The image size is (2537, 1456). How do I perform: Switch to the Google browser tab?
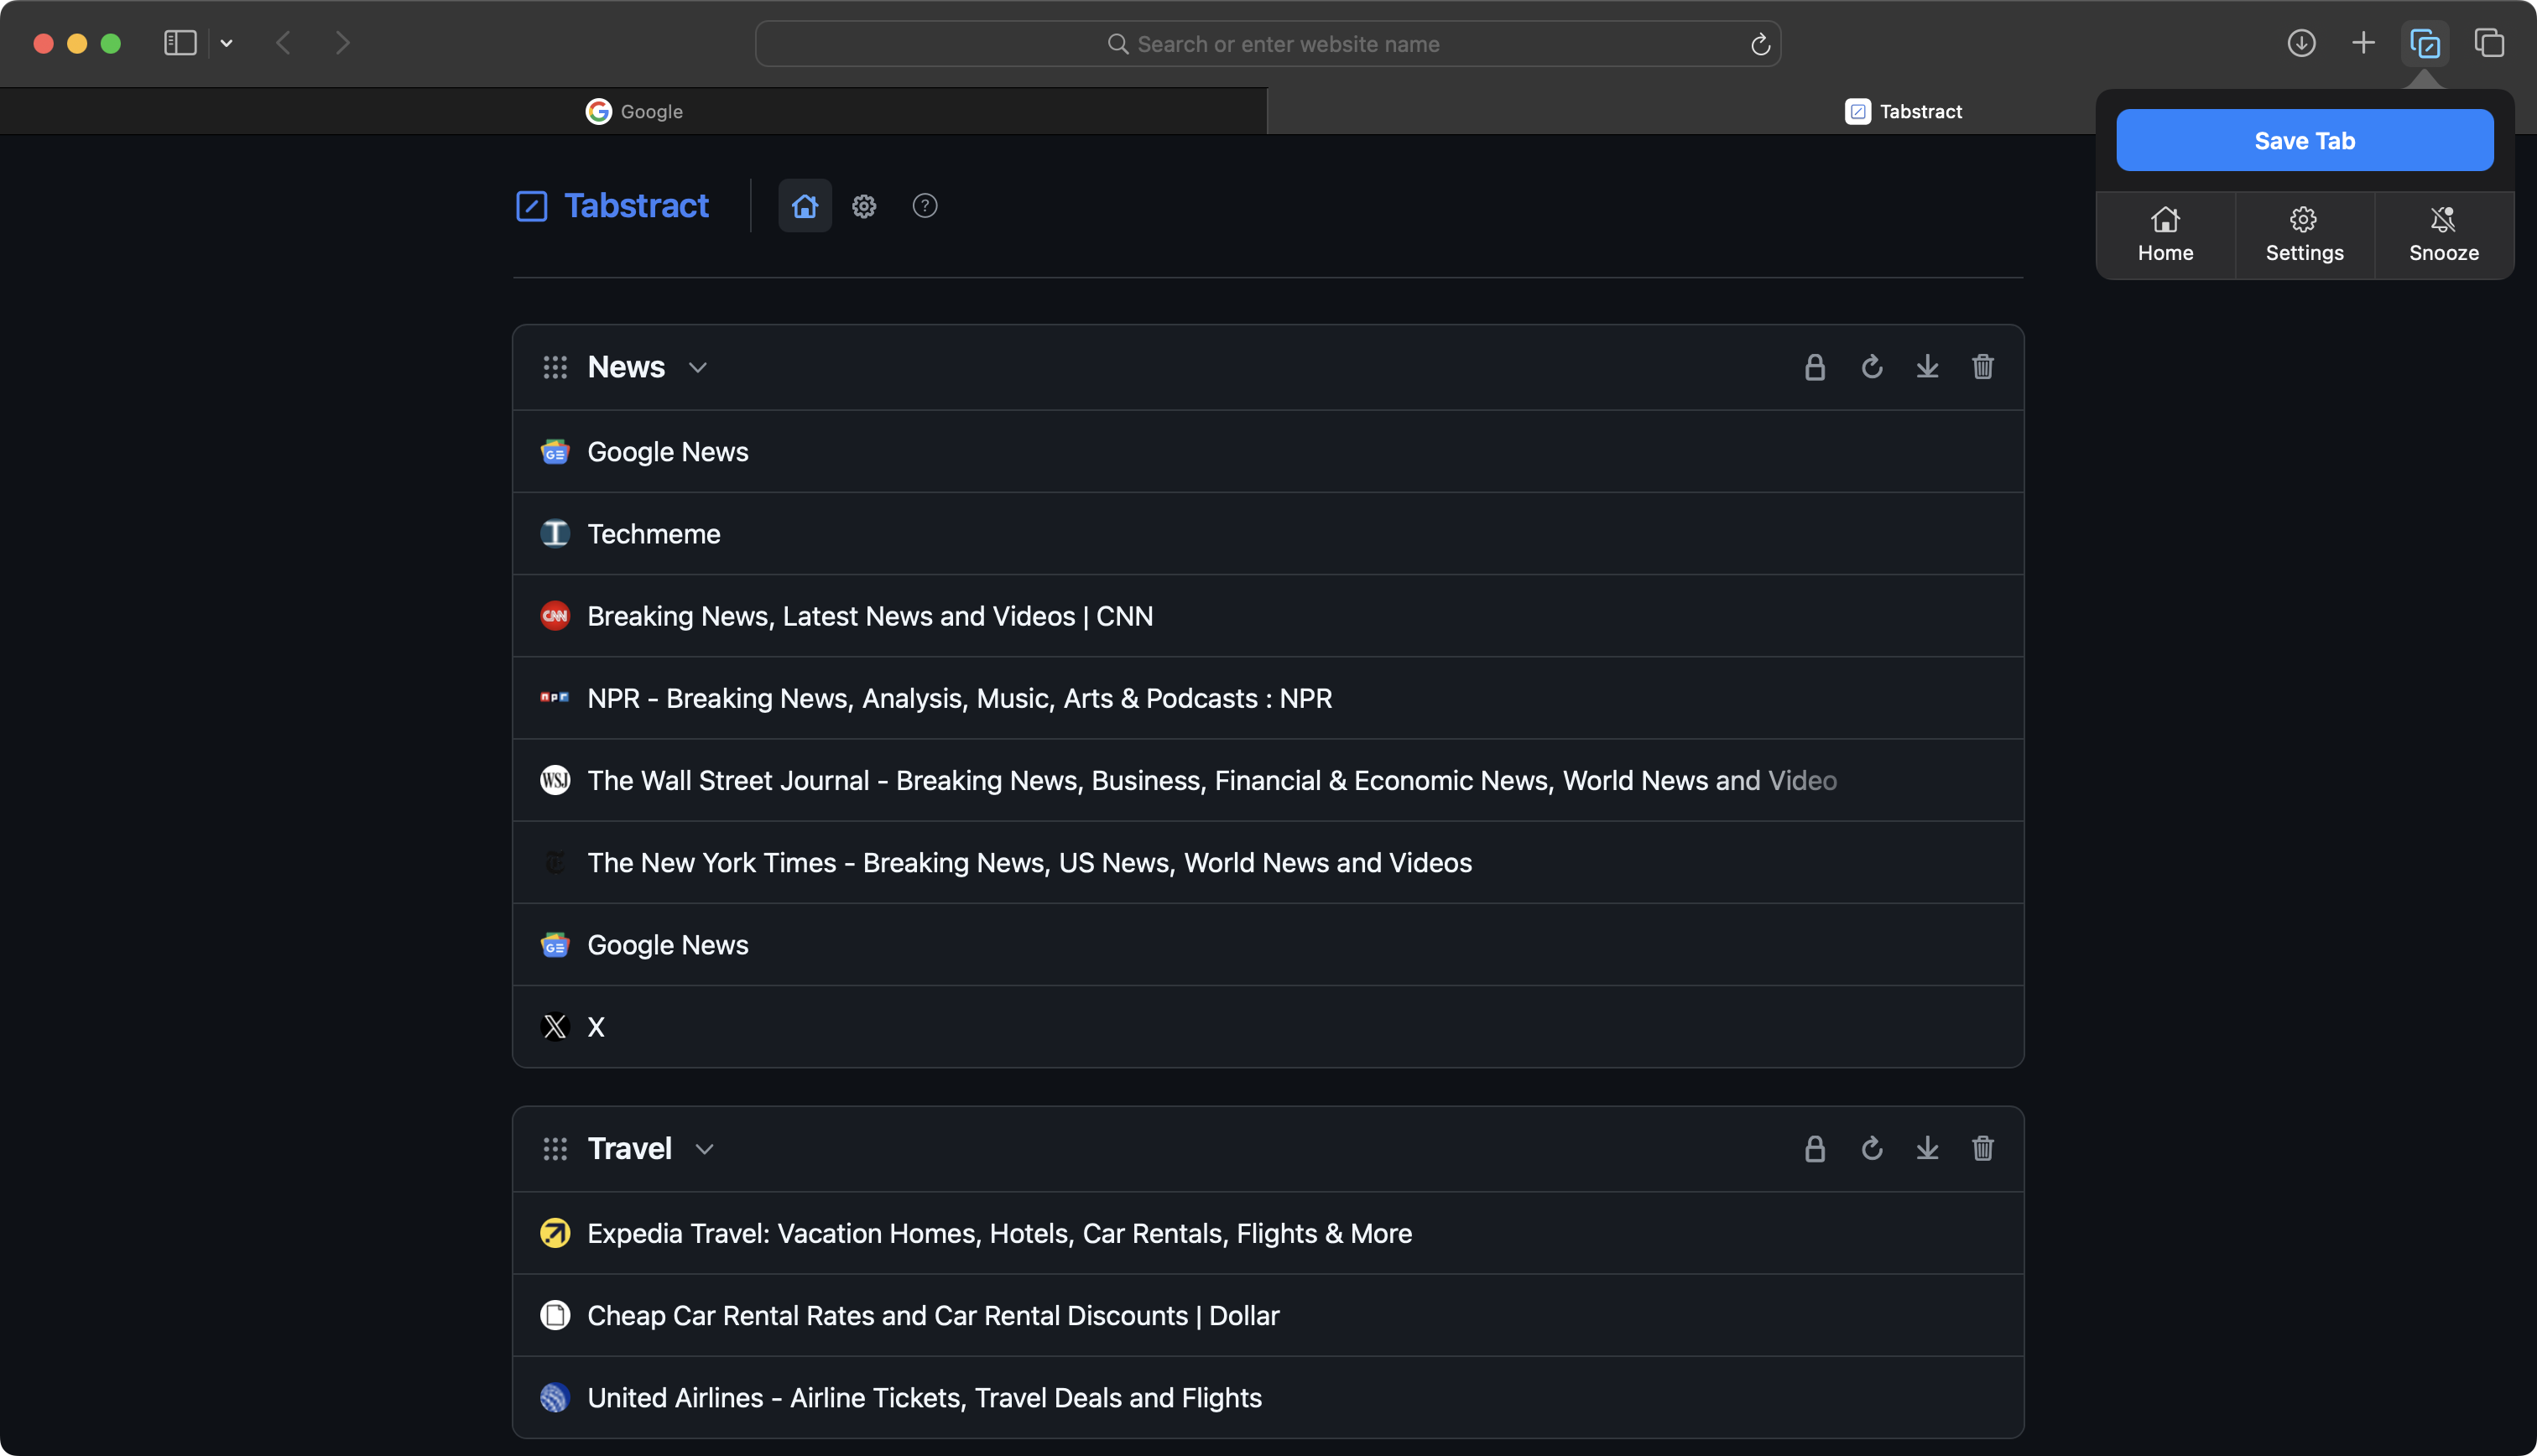tap(634, 111)
